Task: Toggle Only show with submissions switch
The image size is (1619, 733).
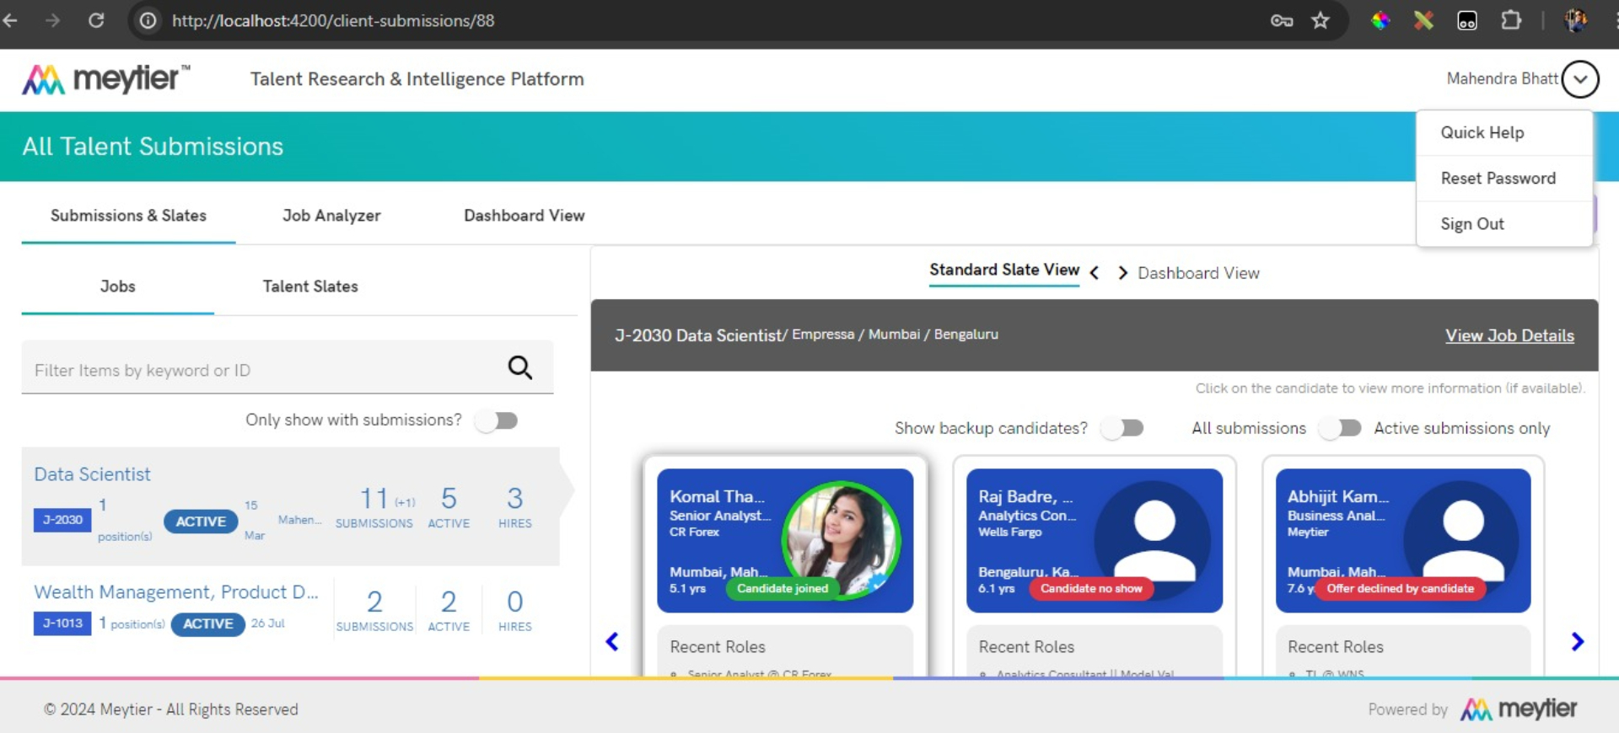Action: (497, 420)
